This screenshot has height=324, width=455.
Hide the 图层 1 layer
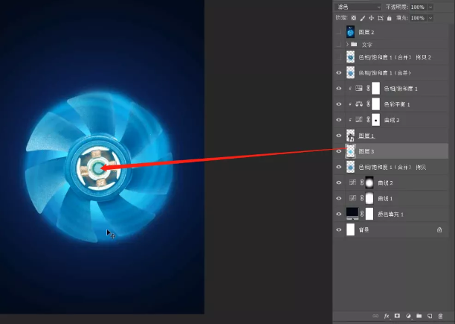point(338,136)
